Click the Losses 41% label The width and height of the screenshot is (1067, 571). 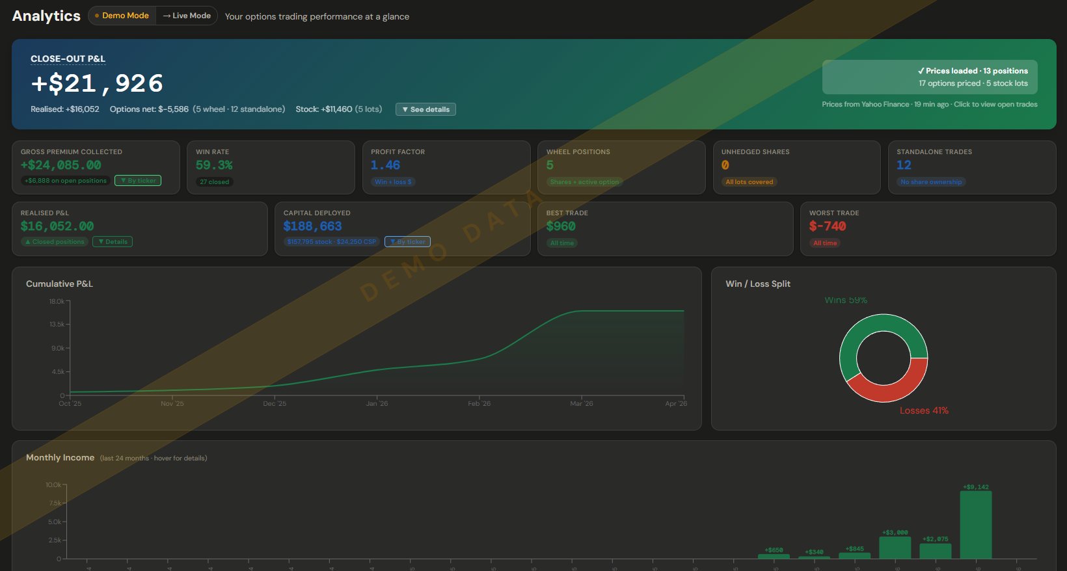coord(924,410)
